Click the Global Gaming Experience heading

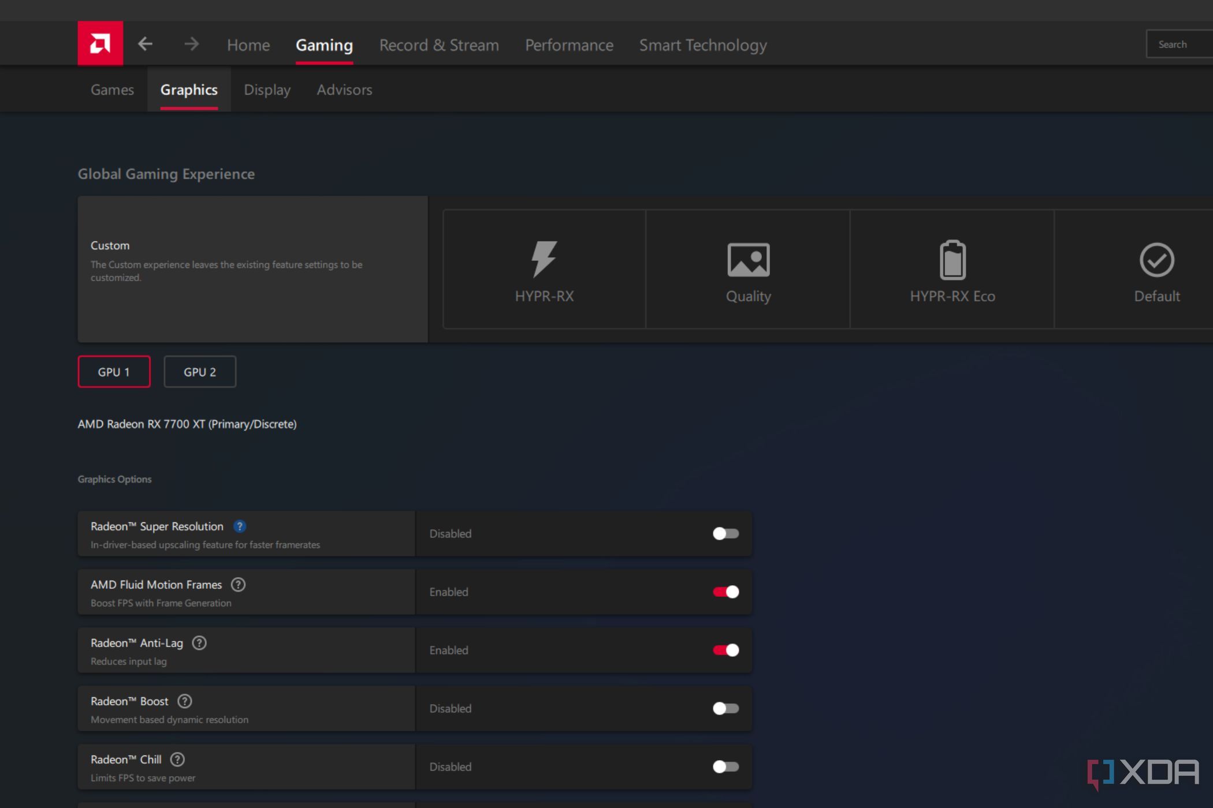(166, 174)
